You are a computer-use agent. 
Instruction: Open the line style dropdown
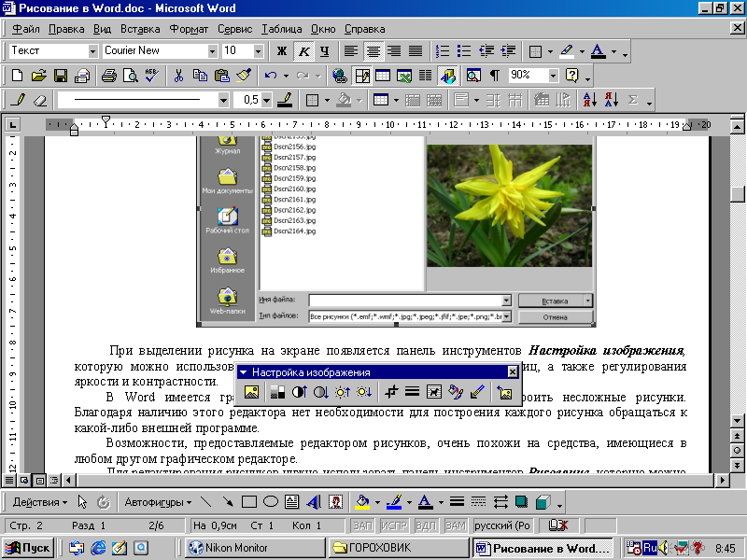click(223, 100)
